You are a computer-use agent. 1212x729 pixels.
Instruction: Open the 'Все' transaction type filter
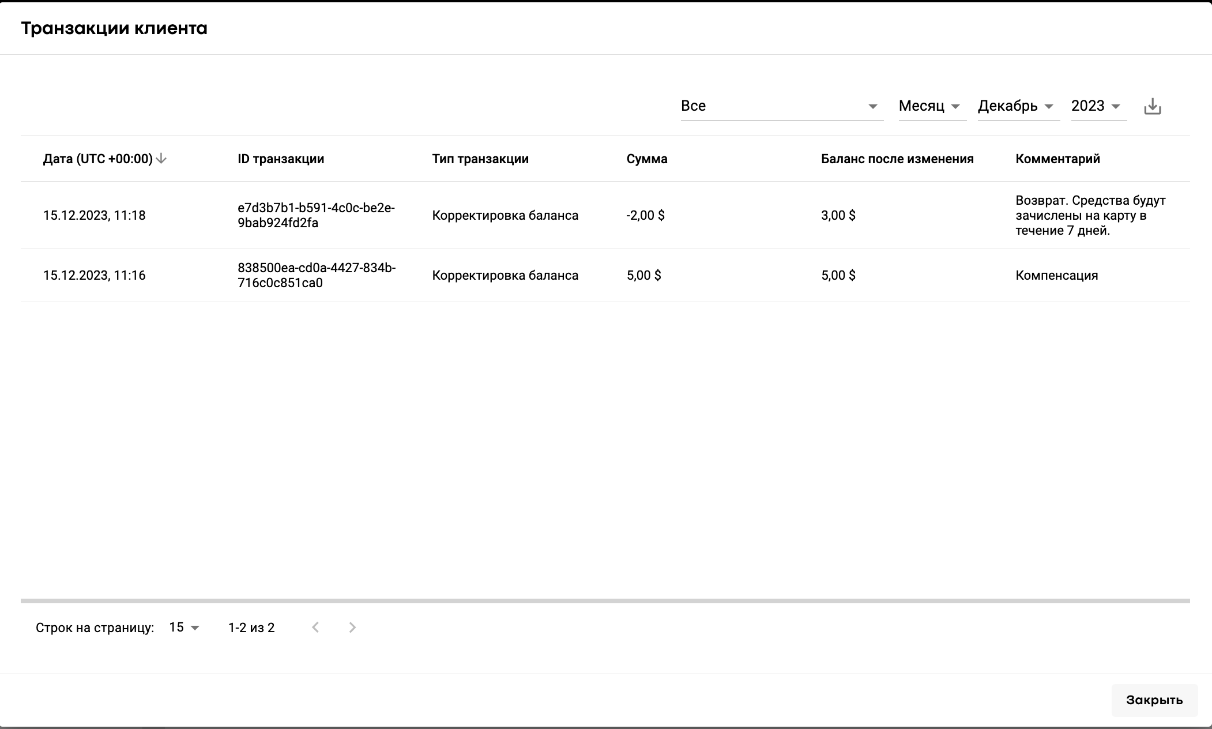click(x=781, y=106)
